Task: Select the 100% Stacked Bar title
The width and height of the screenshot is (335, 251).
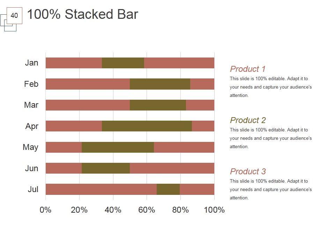Action: click(x=82, y=15)
